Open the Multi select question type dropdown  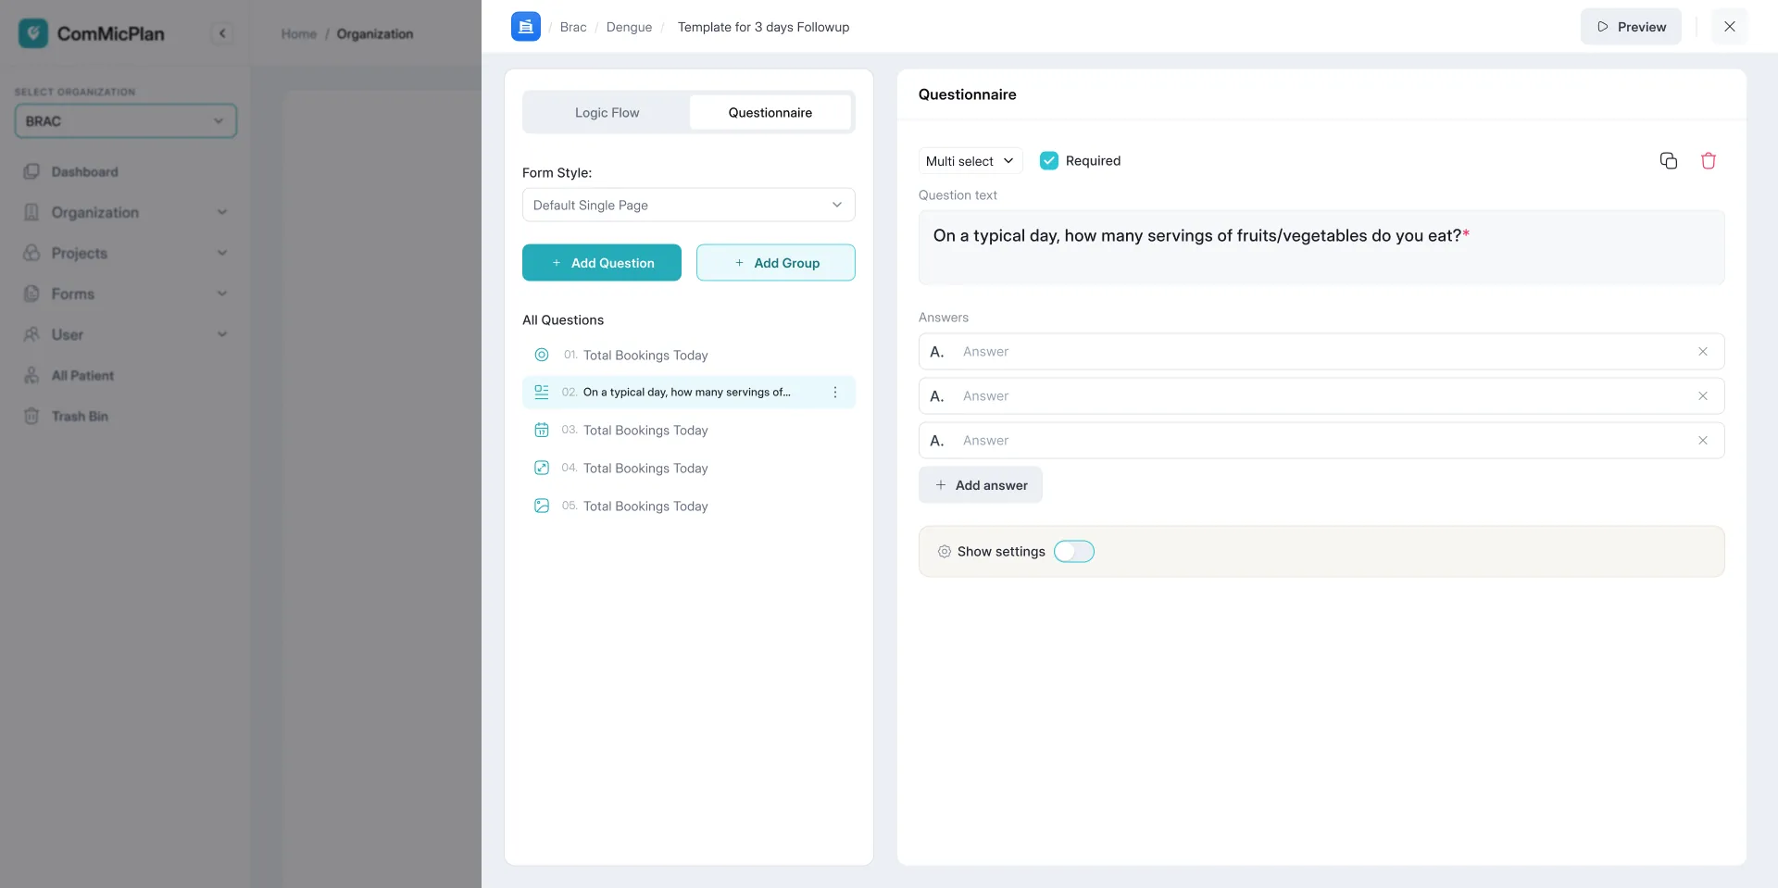pyautogui.click(x=970, y=161)
